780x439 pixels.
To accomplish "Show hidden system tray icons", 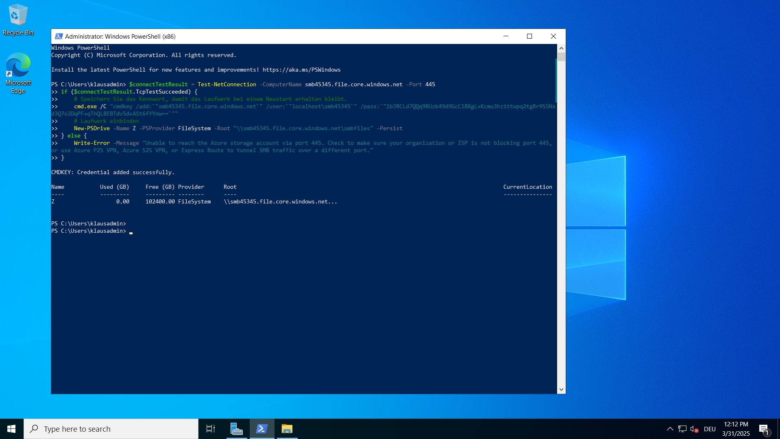I will click(x=670, y=429).
